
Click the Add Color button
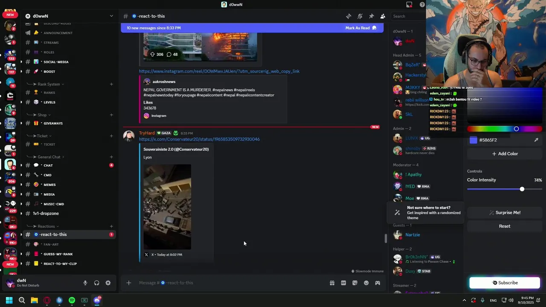[505, 153]
